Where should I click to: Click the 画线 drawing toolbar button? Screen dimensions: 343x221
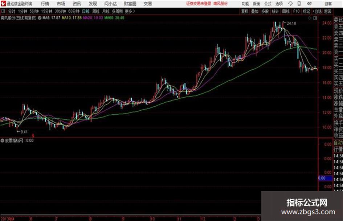[286, 11]
